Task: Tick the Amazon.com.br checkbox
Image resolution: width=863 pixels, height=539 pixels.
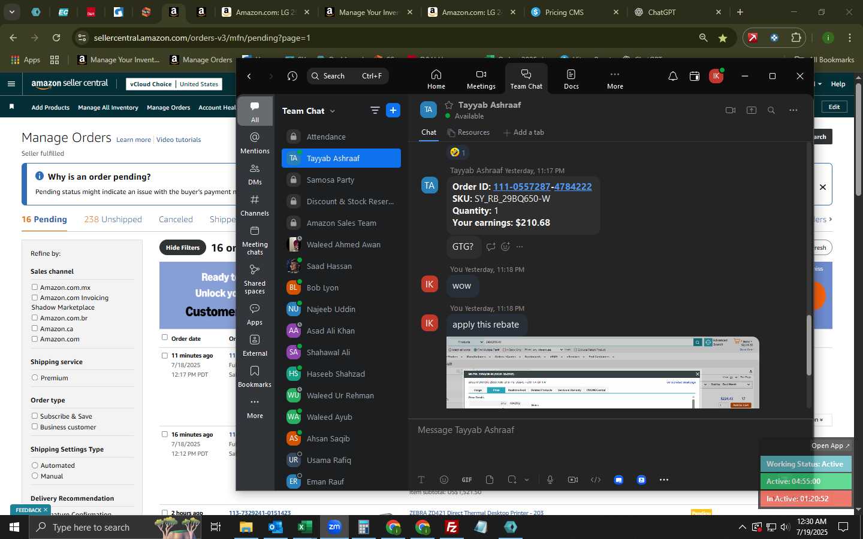Action: coord(35,318)
